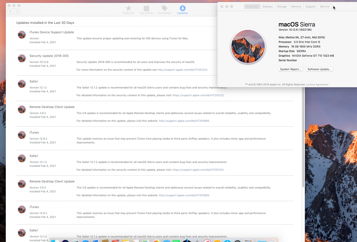Viewport: 357px width, 242px height.
Task: Click the "Version 10.12.6 (16G2136)" text
Action: click(295, 30)
